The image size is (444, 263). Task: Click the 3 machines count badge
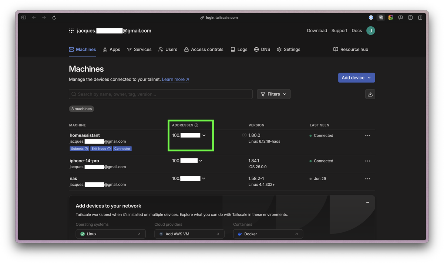click(81, 109)
